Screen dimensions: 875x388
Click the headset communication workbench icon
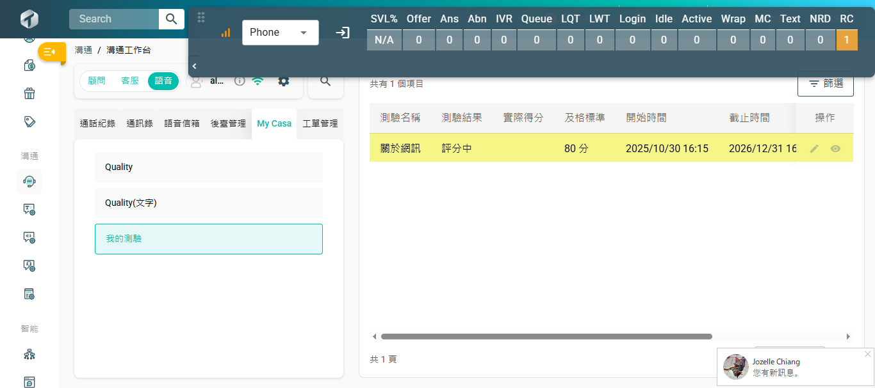coord(29,182)
